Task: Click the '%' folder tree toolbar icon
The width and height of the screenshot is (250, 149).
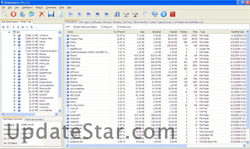Action: click(31, 27)
